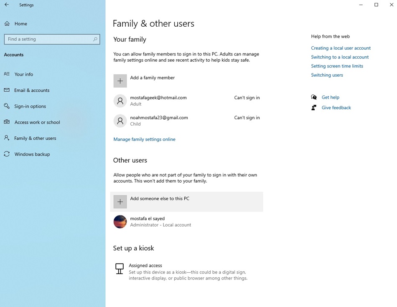The width and height of the screenshot is (397, 307).
Task: Click the plus icon to add family member
Action: pyautogui.click(x=120, y=81)
